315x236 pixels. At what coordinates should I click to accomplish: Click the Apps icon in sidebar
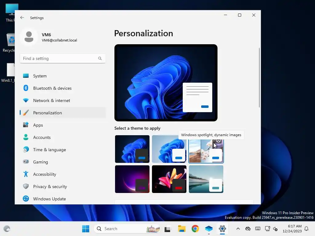[26, 125]
